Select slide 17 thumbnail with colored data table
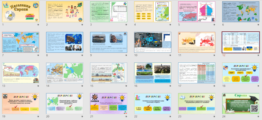 pyautogui.click(x=197, y=73)
